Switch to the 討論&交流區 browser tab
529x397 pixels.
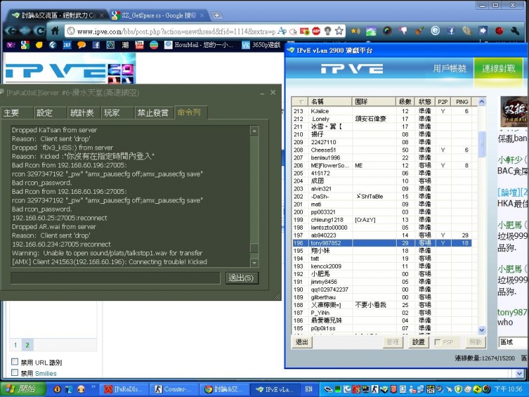[x=58, y=15]
